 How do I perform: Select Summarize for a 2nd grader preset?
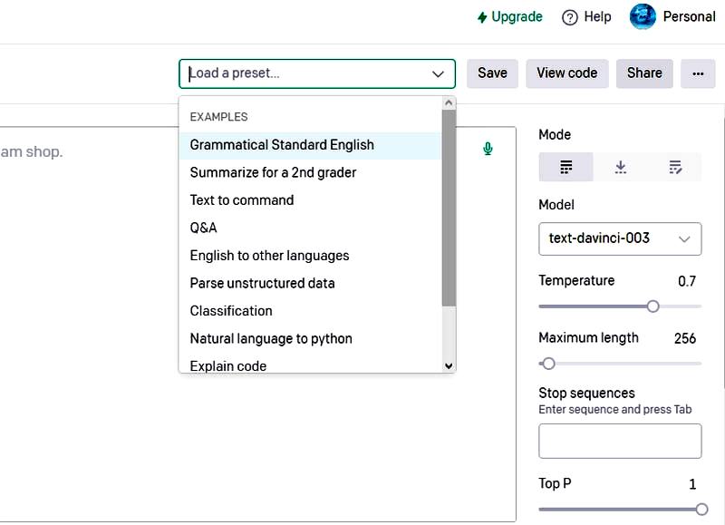[x=273, y=172]
